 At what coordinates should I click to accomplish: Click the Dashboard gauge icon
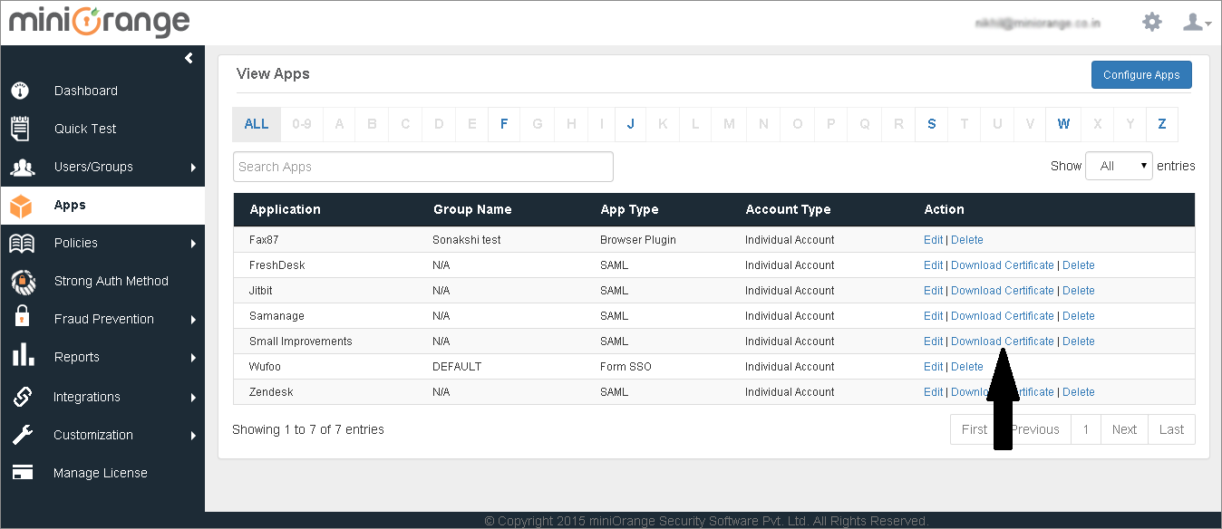[20, 91]
